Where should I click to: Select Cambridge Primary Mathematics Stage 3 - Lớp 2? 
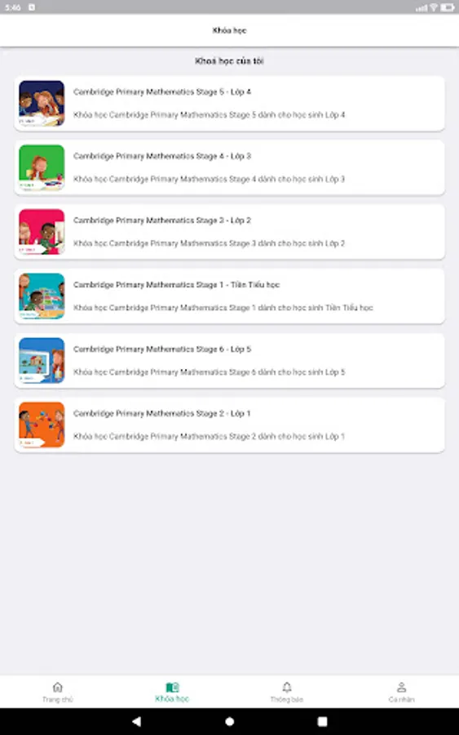(162, 220)
